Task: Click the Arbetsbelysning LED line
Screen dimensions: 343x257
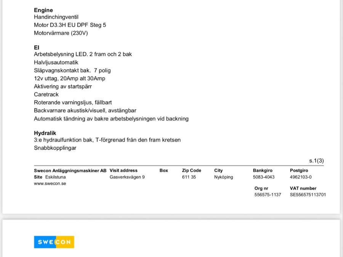Action: (83, 54)
